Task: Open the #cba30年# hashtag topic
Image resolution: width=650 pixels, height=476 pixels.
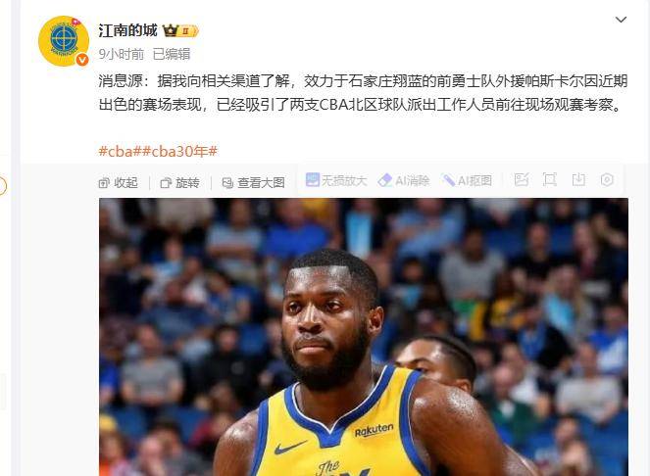Action: (x=180, y=151)
